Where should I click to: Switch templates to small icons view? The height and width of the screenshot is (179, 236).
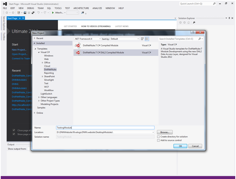point(143,39)
